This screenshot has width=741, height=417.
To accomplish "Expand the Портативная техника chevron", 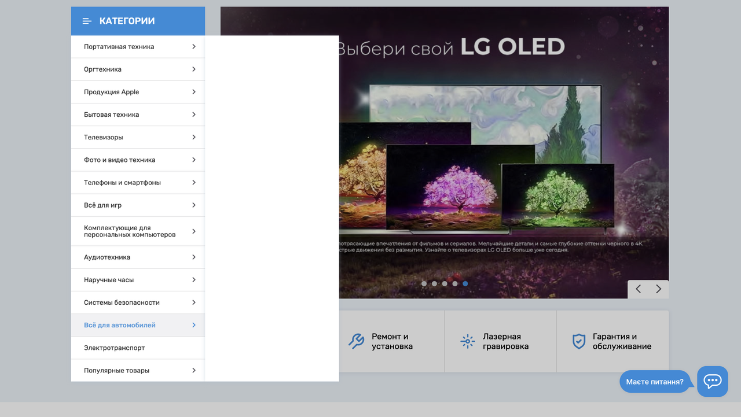I will click(194, 46).
